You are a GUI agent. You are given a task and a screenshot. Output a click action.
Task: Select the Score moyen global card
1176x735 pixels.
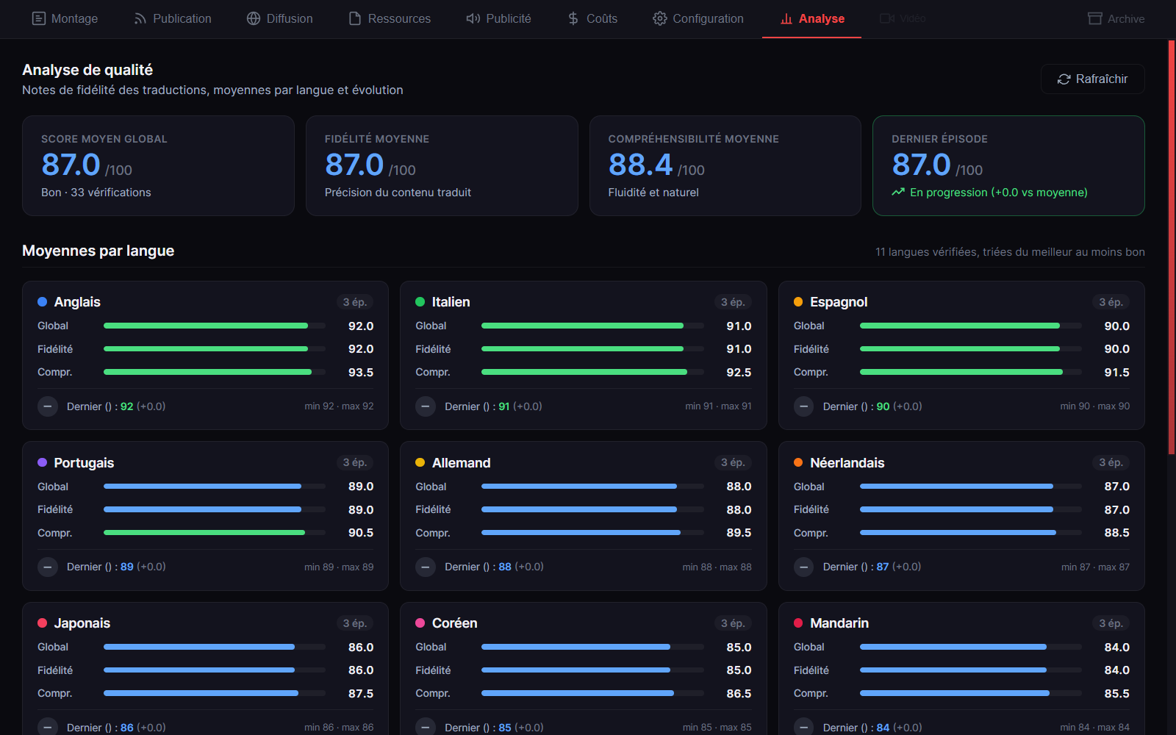pos(158,165)
